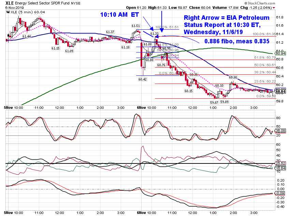Select the 60.15 price label on the chart
The width and height of the screenshot is (290, 216).
coord(188,91)
